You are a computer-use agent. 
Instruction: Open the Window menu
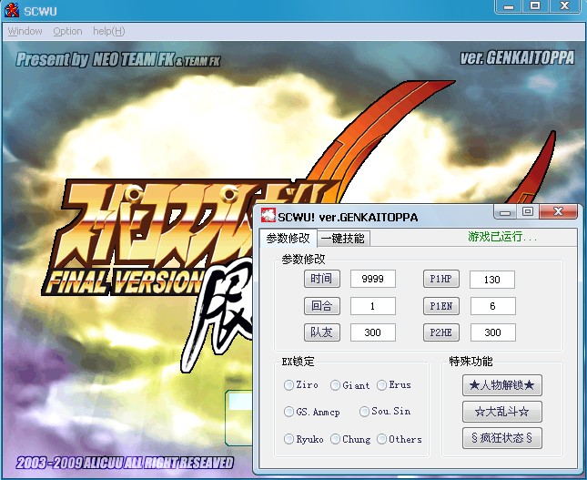click(25, 31)
